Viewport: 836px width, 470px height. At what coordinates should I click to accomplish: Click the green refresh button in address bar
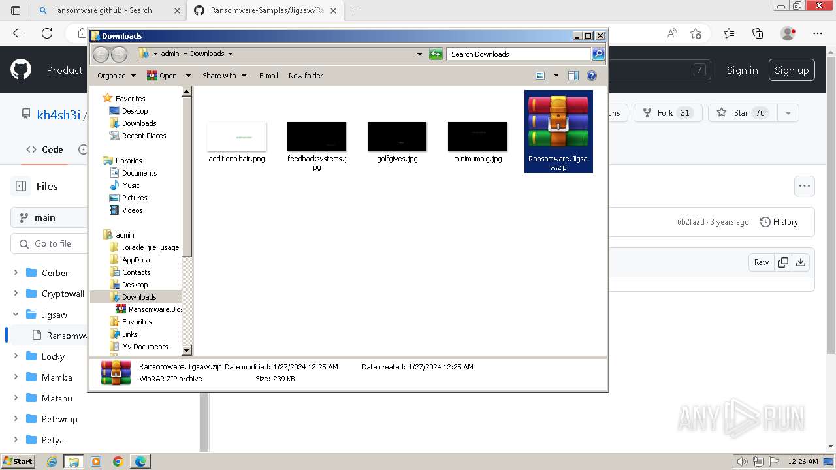click(x=436, y=54)
